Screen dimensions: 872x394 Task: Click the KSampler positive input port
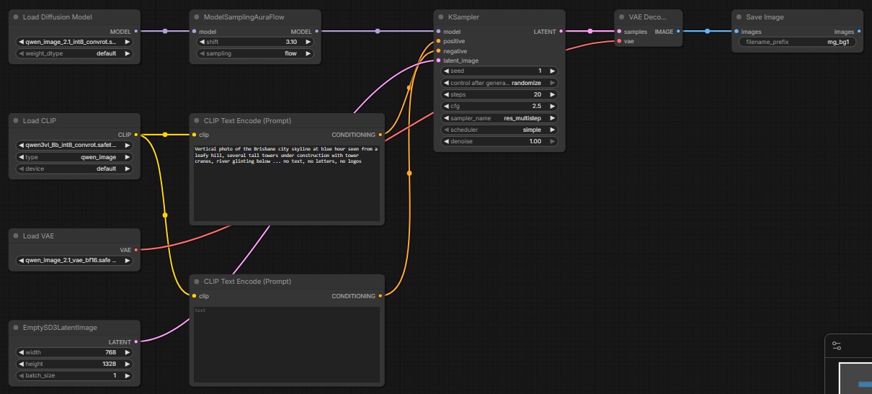(438, 42)
